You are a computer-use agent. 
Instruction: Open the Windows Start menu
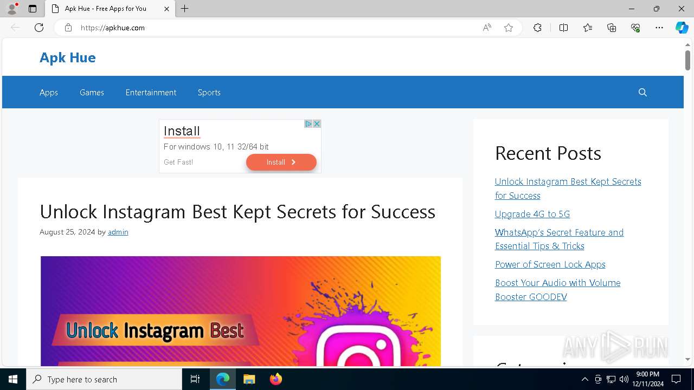tap(13, 379)
